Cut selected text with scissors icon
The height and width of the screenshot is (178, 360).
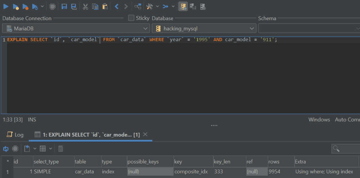click(x=85, y=6)
